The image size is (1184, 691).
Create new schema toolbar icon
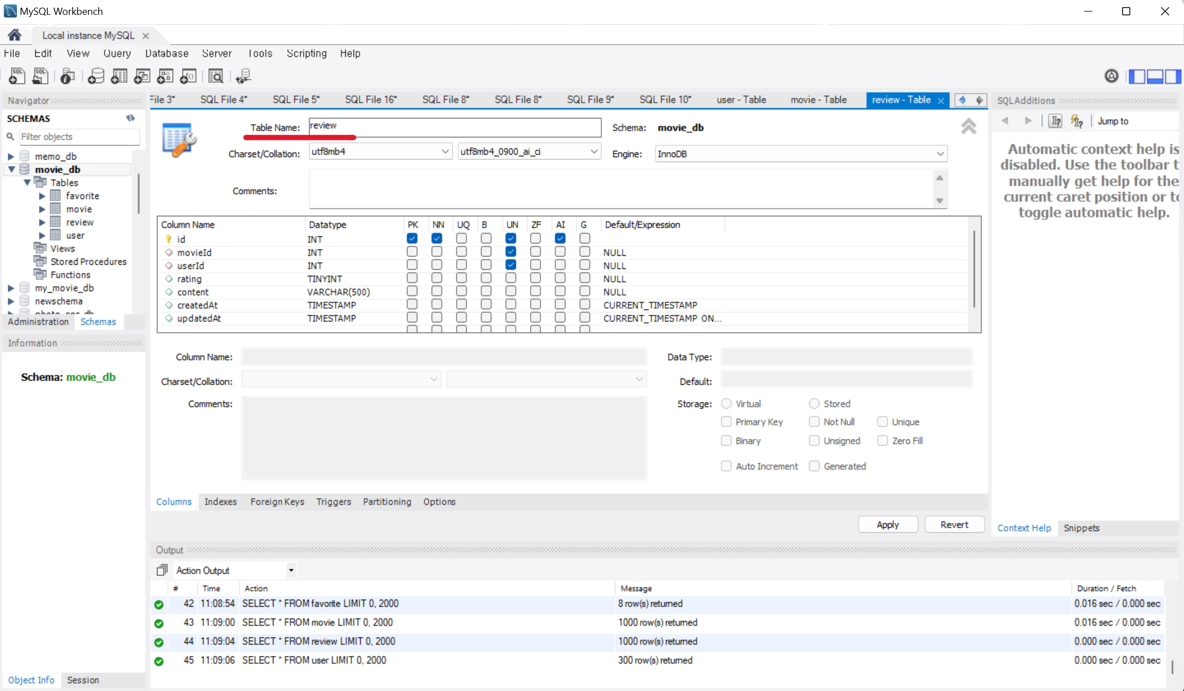[96, 76]
